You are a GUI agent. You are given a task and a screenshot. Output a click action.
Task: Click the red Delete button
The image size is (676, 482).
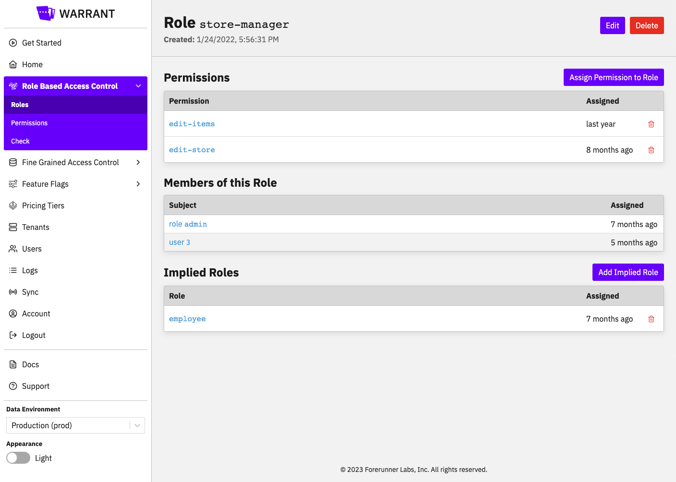pos(646,25)
